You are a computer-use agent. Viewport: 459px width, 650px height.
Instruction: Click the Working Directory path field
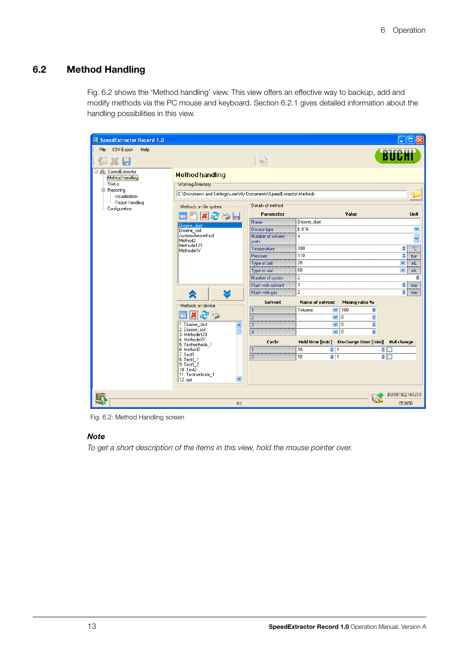click(x=292, y=194)
